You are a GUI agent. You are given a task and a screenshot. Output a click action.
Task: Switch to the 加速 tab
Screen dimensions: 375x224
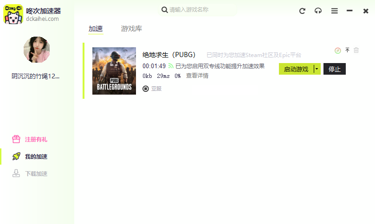(x=96, y=29)
